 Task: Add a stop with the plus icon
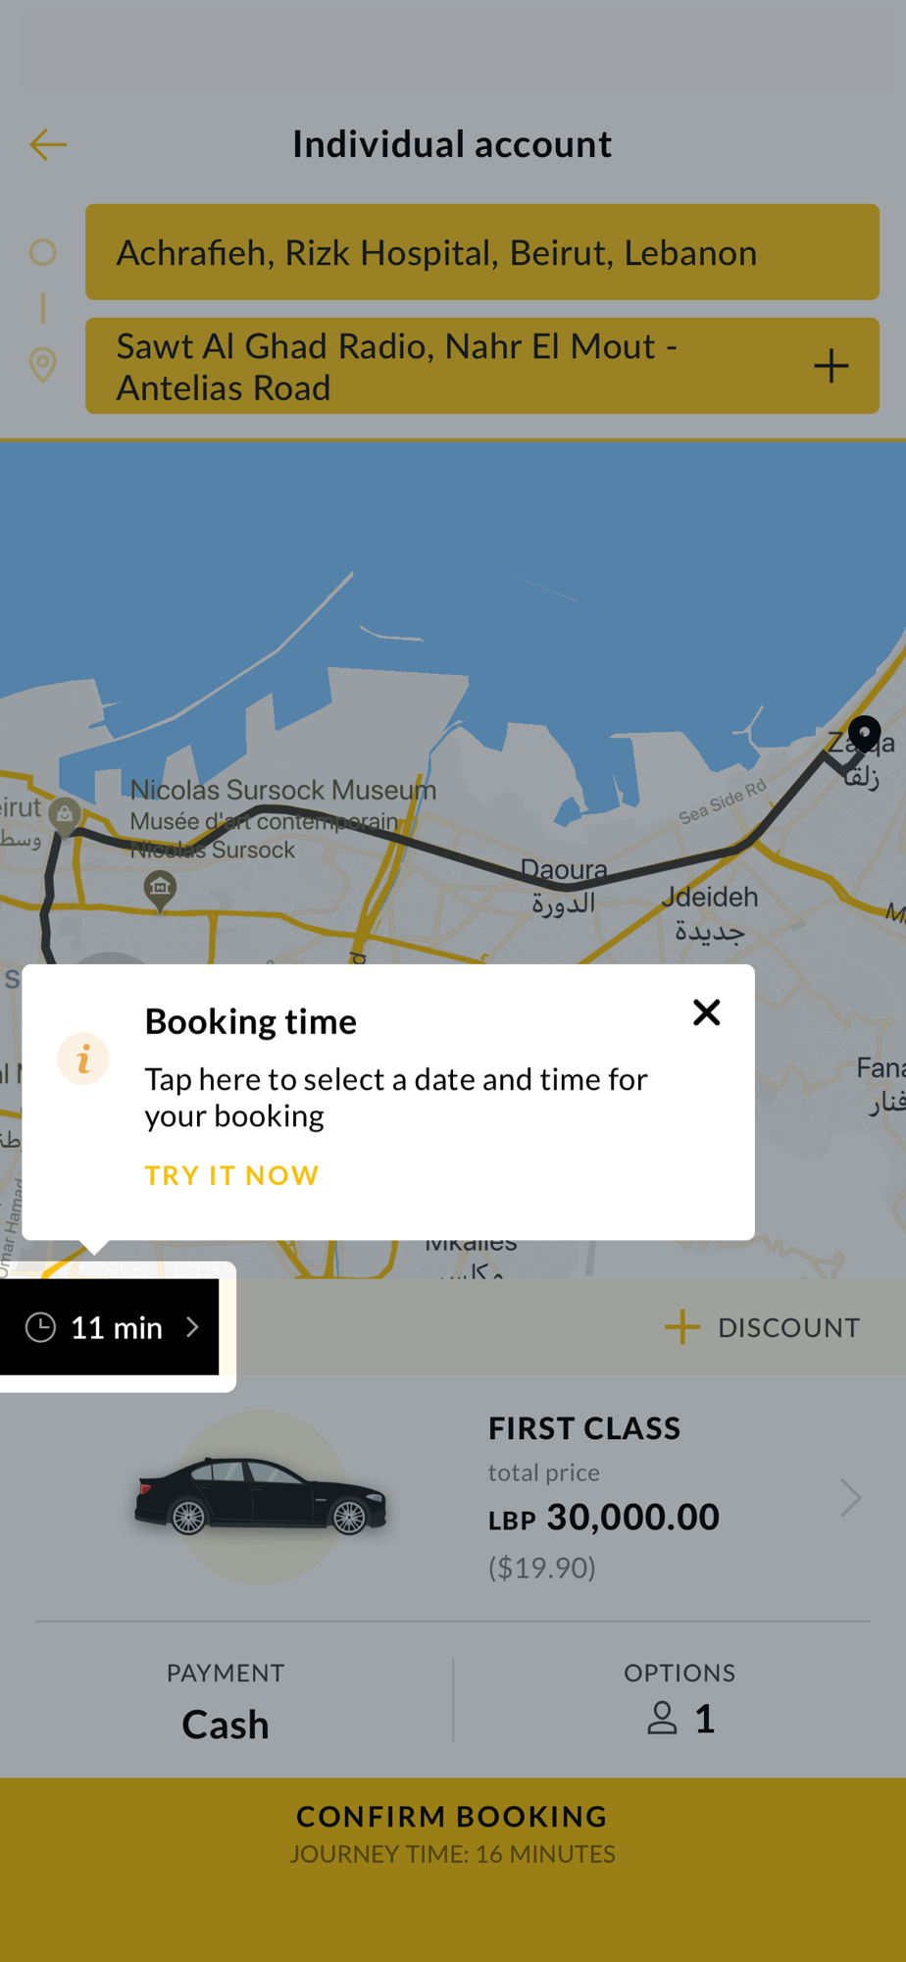coord(830,366)
